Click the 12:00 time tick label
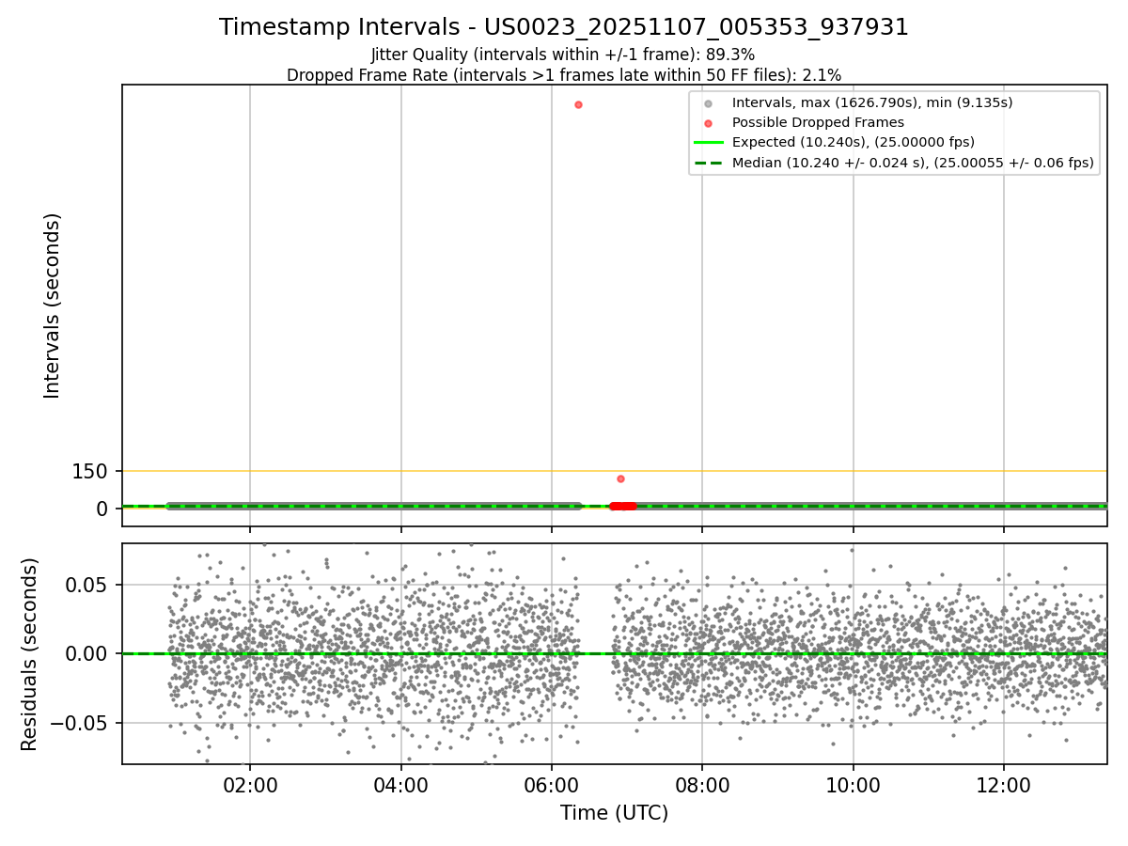Image resolution: width=1128 pixels, height=846 pixels. pos(1004,784)
